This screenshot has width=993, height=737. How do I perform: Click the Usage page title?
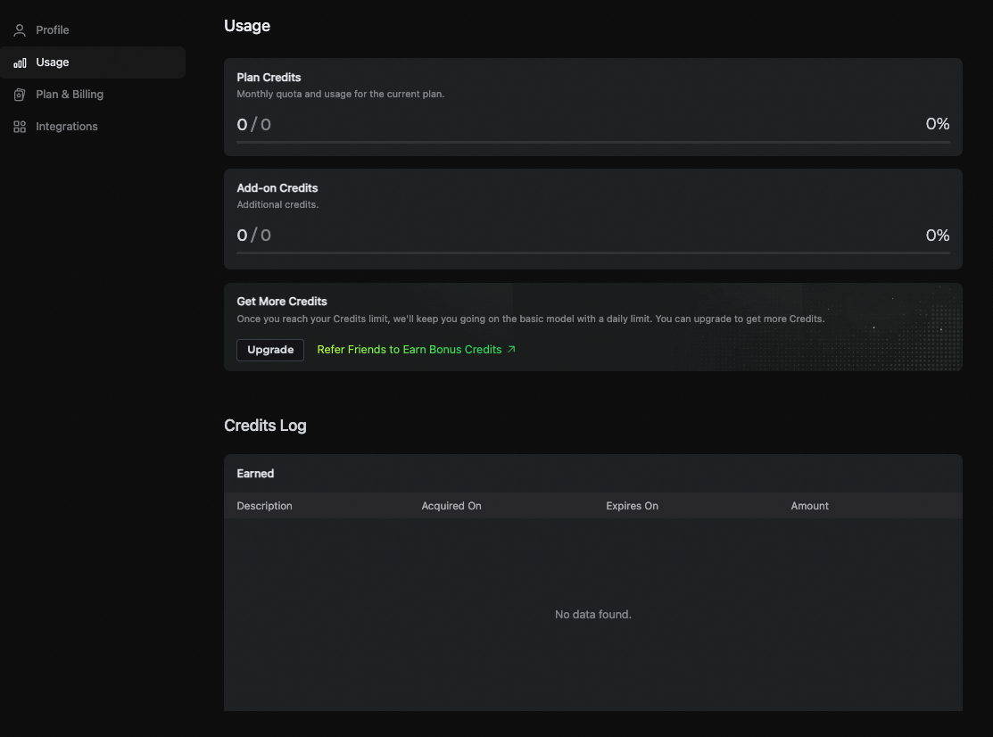click(x=247, y=26)
